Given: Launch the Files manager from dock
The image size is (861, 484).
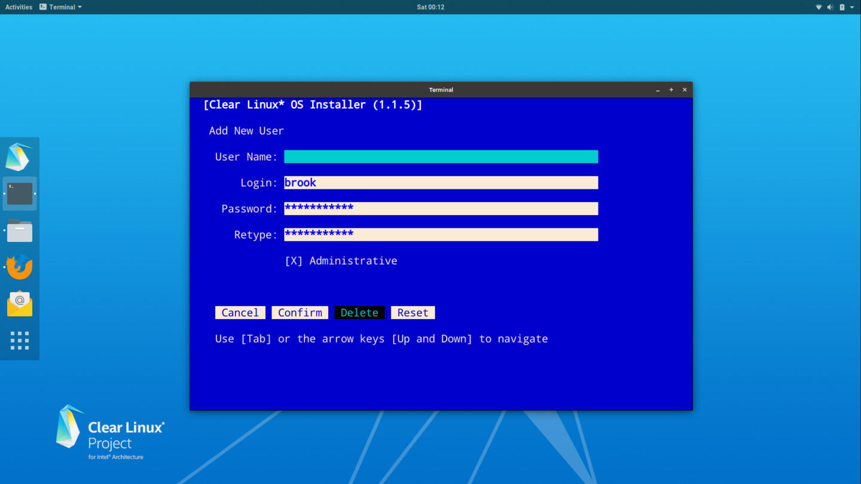Looking at the screenshot, I should (20, 230).
